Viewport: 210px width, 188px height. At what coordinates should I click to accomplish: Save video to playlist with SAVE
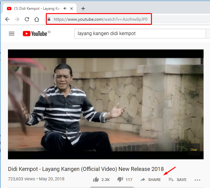point(178,179)
